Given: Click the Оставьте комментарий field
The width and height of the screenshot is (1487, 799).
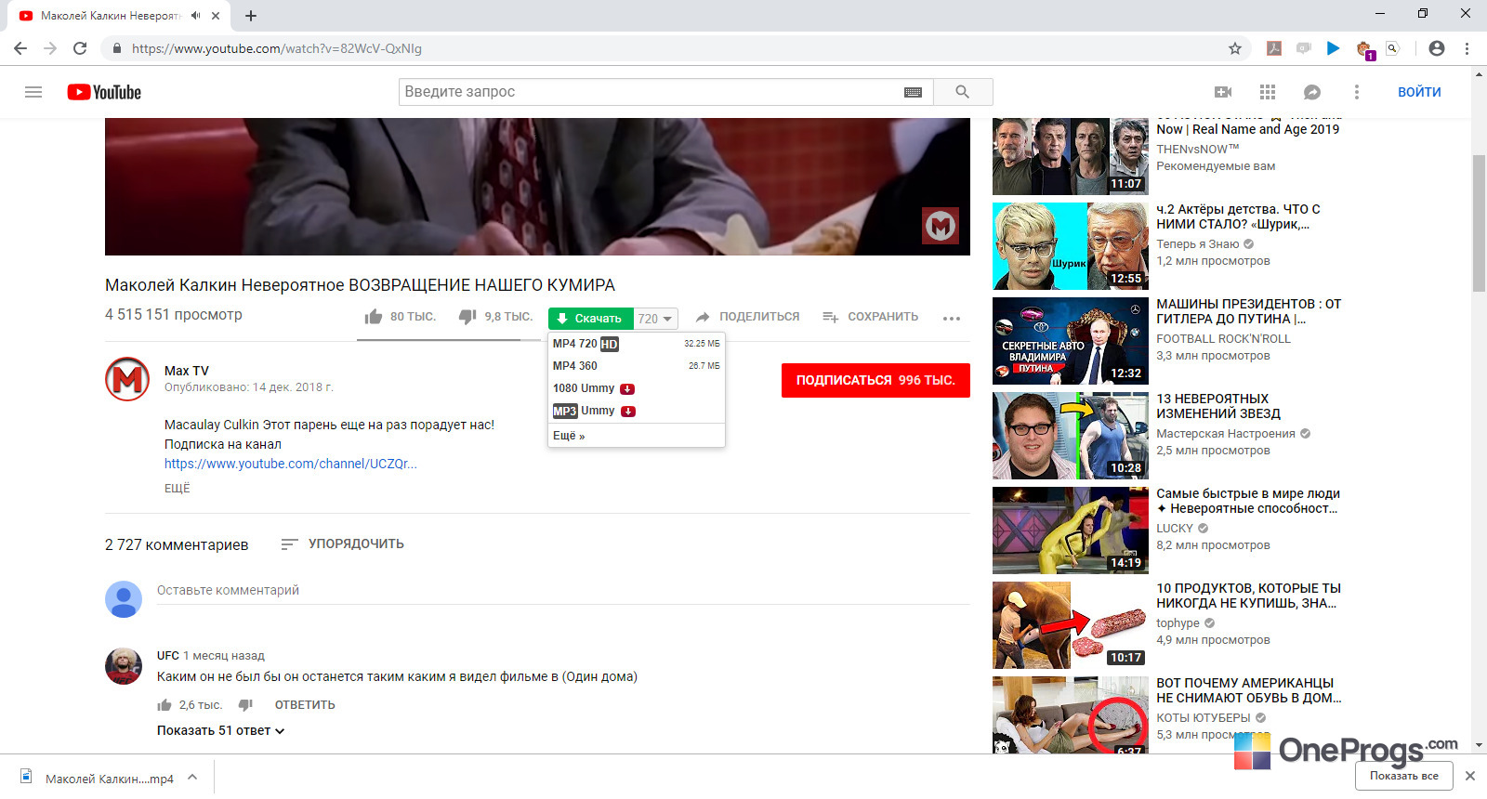Looking at the screenshot, I should [563, 590].
